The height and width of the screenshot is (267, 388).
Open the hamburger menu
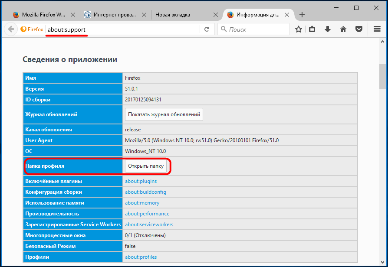(377, 29)
